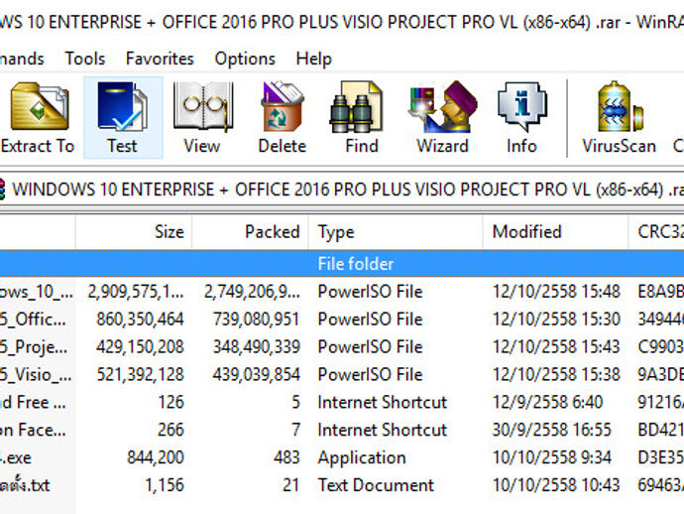Open the Help menu
684x514 pixels.
click(x=313, y=59)
